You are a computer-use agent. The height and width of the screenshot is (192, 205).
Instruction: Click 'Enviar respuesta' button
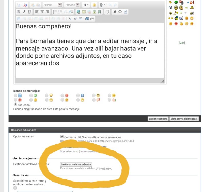(x=158, y=119)
